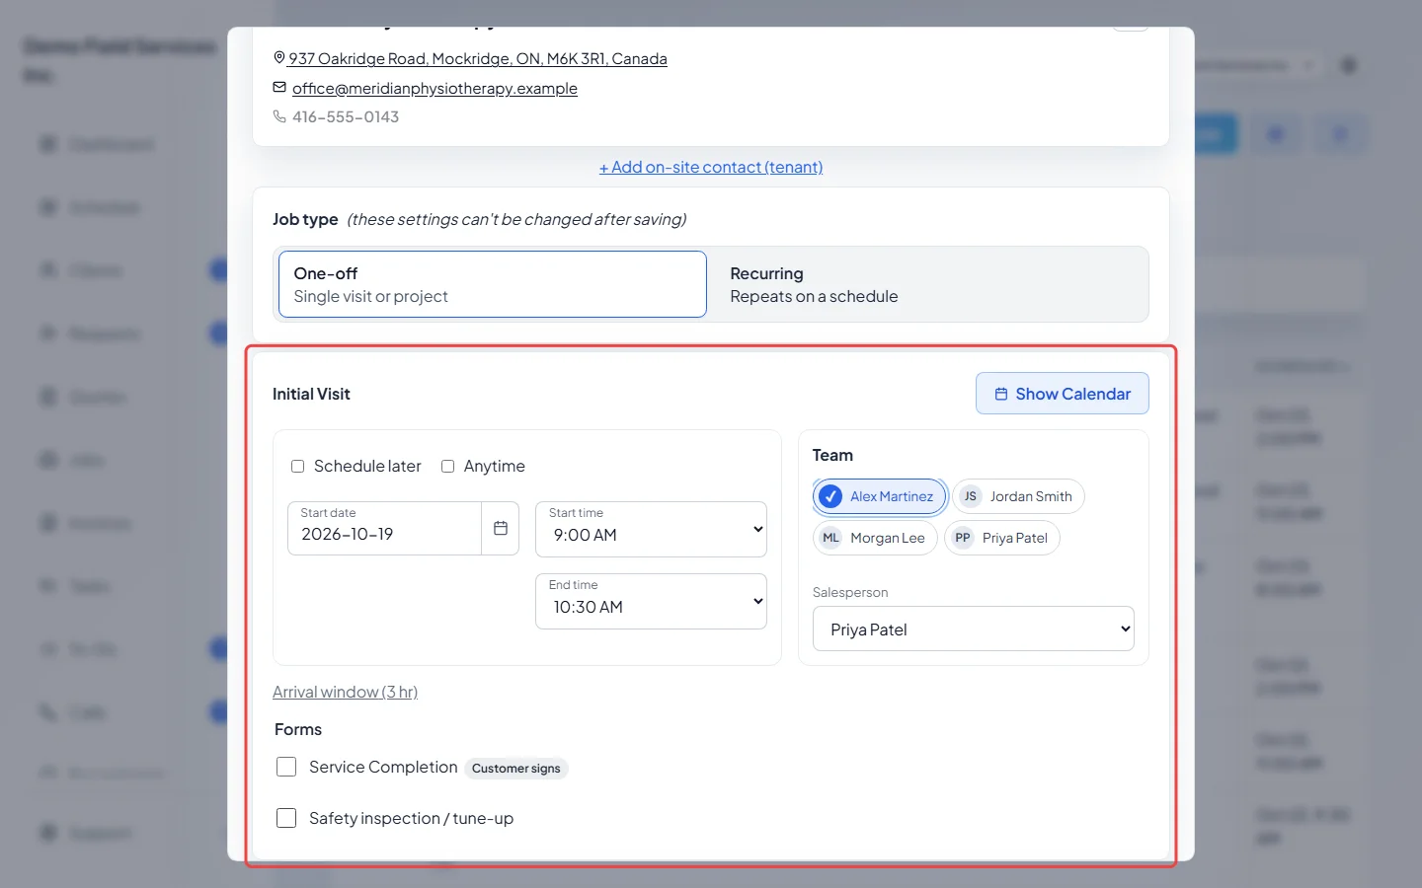Click the phone icon next to 416-555-0143

(x=279, y=116)
